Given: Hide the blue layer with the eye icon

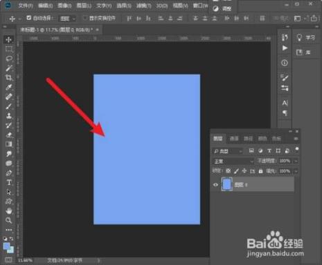Looking at the screenshot, I should (x=215, y=185).
